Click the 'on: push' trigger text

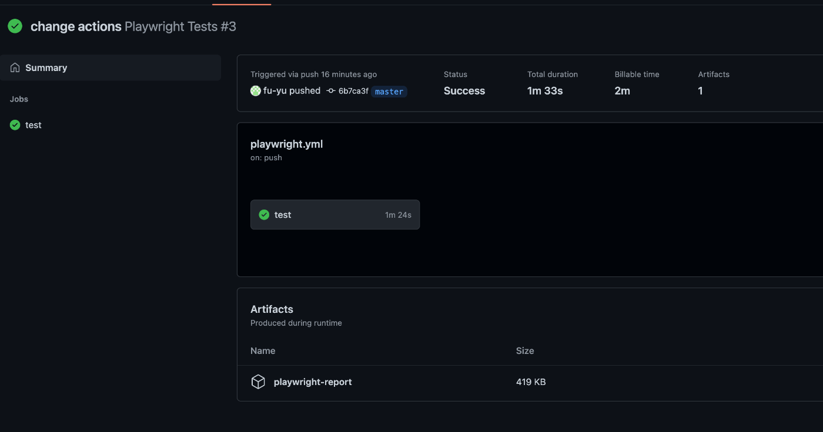click(266, 158)
